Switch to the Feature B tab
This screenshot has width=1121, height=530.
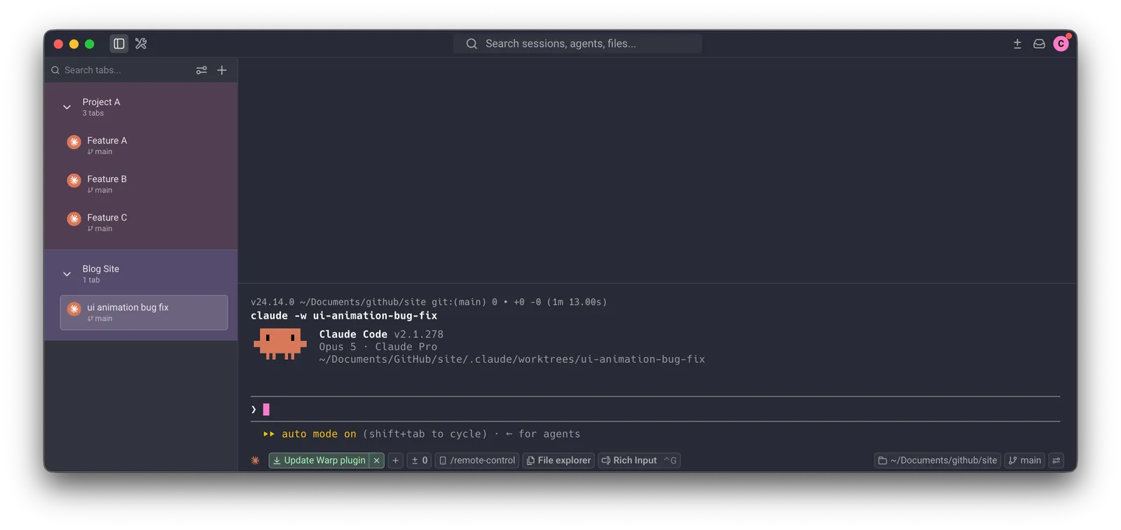coord(144,184)
